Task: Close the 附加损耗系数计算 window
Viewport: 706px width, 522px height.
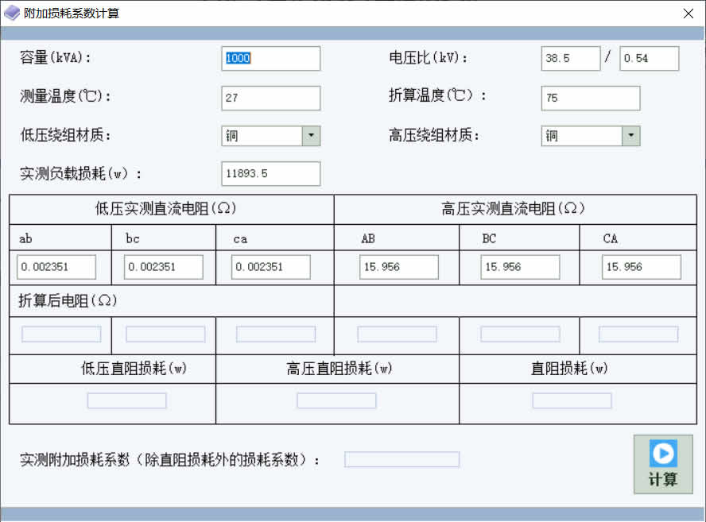Action: point(688,14)
